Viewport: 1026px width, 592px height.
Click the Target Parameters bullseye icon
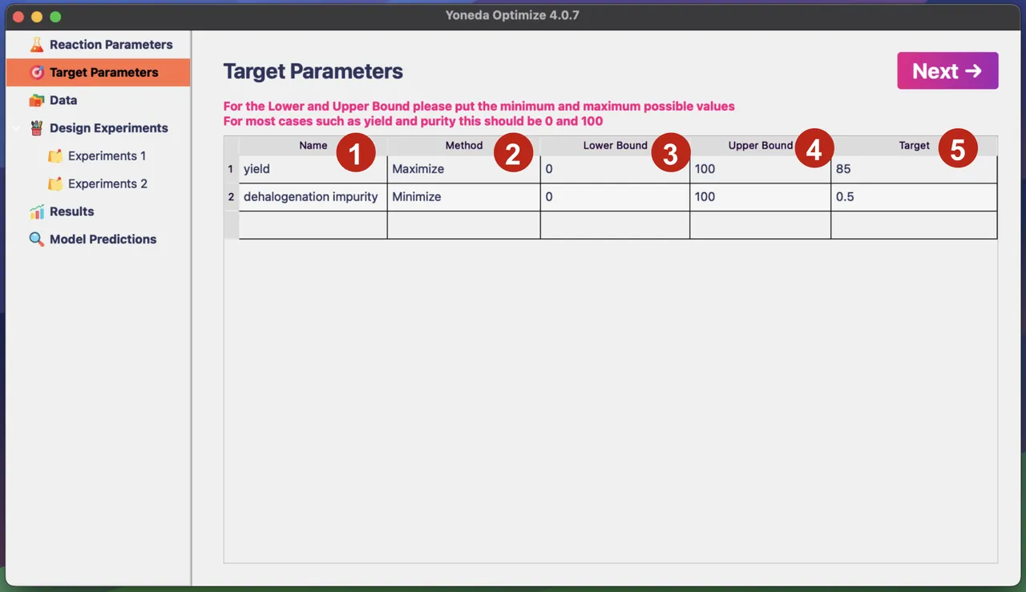[x=36, y=72]
